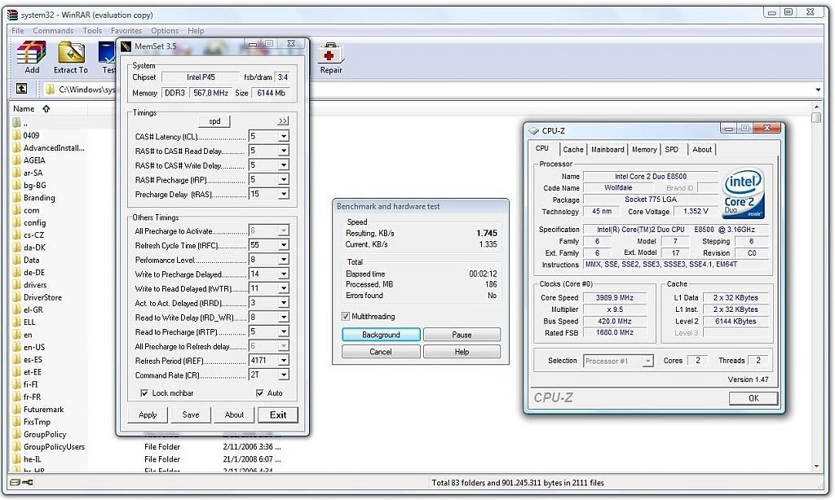Image resolution: width=835 pixels, height=500 pixels.
Task: Toggle the Auto checkbox in MemSet
Action: [259, 393]
